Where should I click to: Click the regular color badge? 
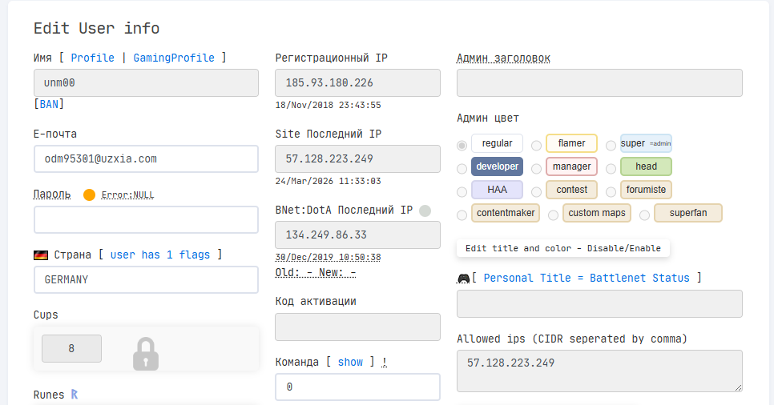pyautogui.click(x=497, y=143)
